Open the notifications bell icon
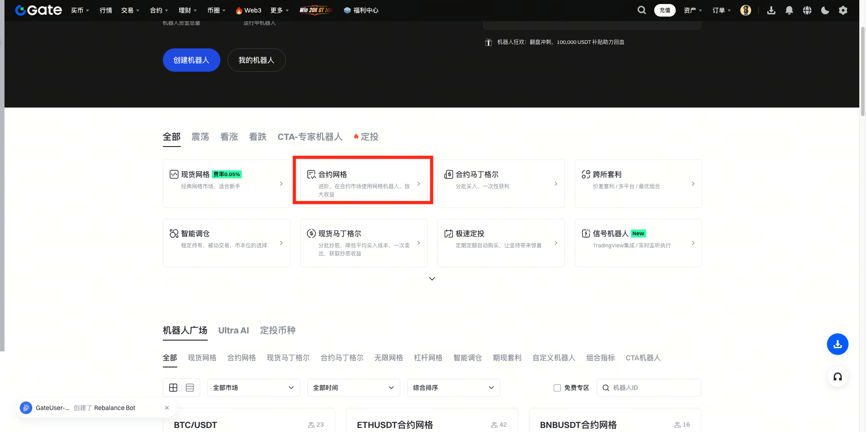This screenshot has width=866, height=432. pyautogui.click(x=789, y=10)
